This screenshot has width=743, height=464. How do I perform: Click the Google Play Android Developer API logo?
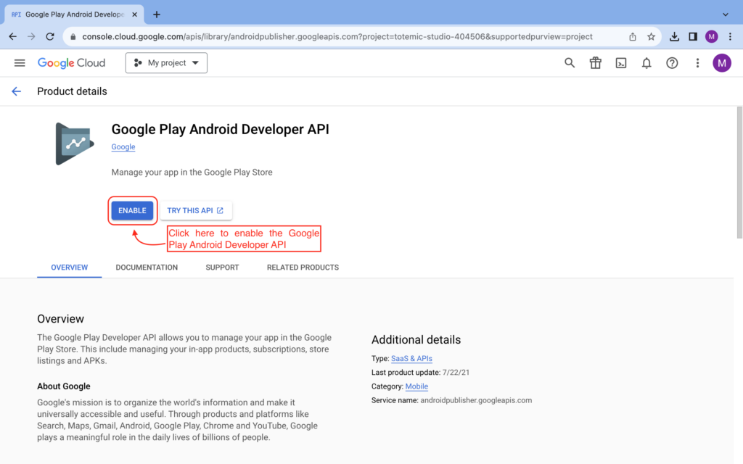click(75, 144)
